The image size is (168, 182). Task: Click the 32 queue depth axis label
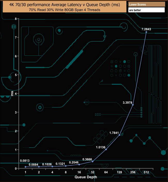tap(93, 172)
